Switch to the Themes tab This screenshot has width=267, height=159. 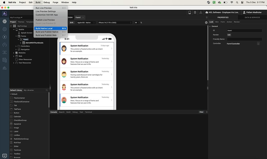(21, 22)
